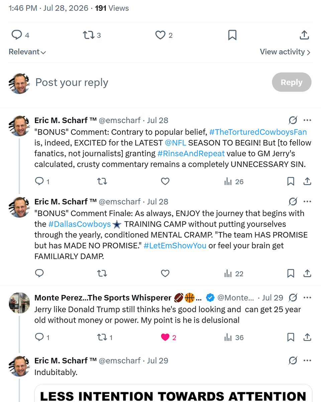Like the main post with 2 likes
Image resolution: width=321 pixels, height=402 pixels.
164,35
